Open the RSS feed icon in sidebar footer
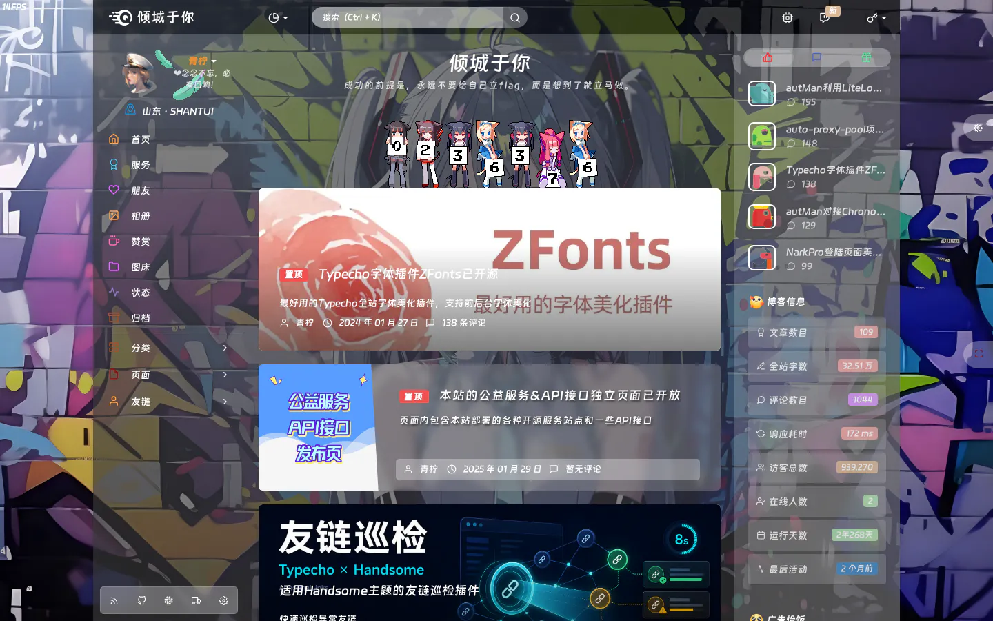This screenshot has height=621, width=993. coord(114,601)
